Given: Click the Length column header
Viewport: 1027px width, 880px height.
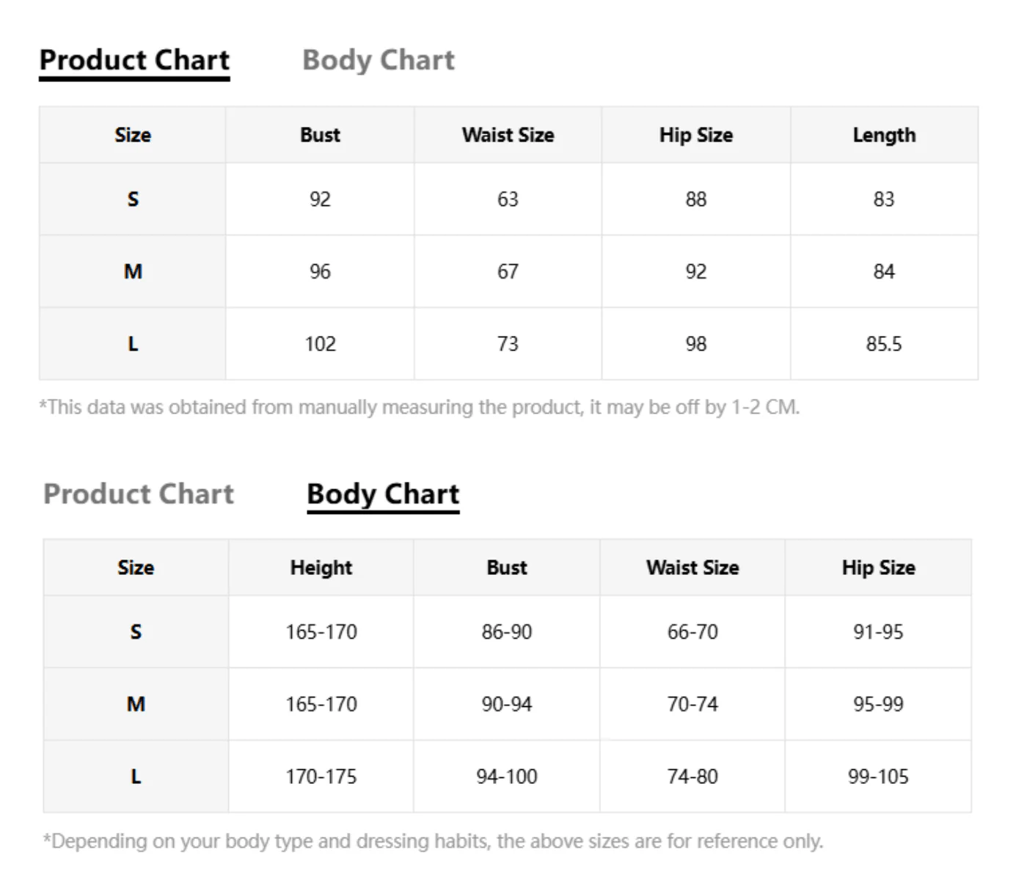Looking at the screenshot, I should (x=884, y=135).
